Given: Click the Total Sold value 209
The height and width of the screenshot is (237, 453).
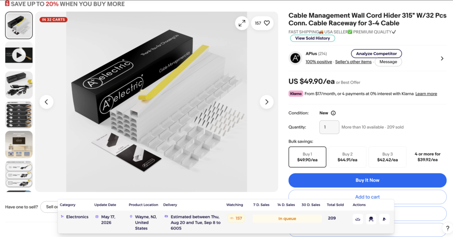Looking at the screenshot, I should click(332, 218).
